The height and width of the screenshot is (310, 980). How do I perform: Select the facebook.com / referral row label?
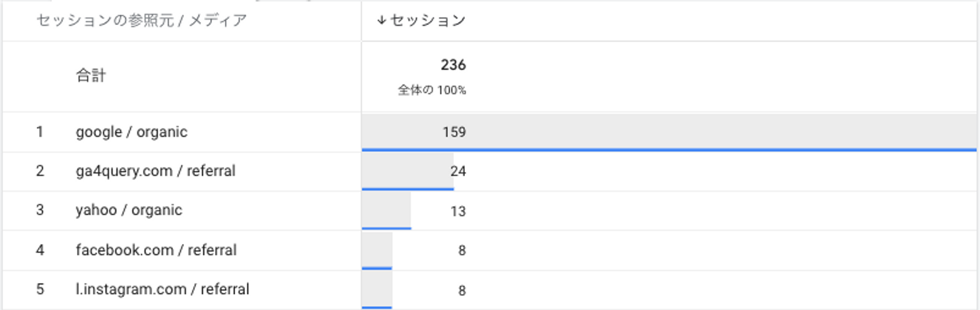[x=156, y=250]
